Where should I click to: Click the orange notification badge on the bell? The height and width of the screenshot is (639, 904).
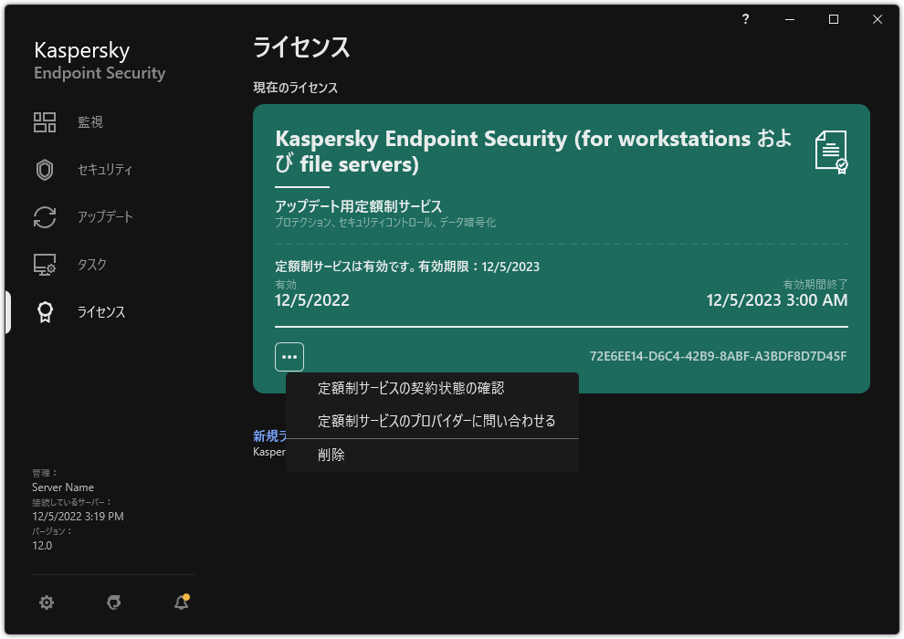[x=186, y=596]
